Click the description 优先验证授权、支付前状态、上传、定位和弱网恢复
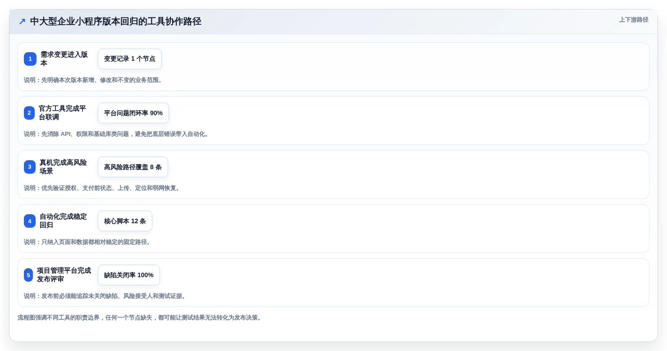This screenshot has height=351, width=667. pyautogui.click(x=102, y=188)
